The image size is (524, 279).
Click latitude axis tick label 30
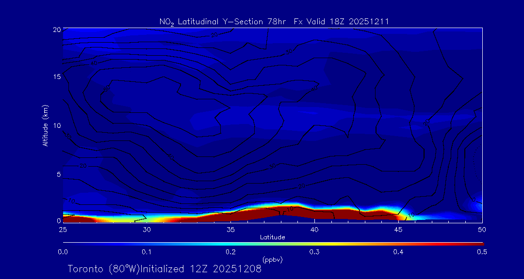click(147, 229)
